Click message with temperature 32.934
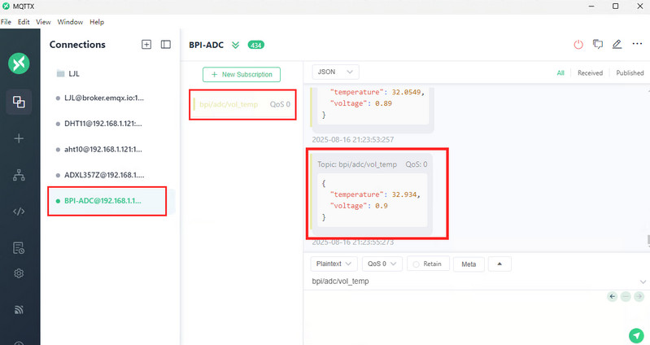Viewport: 650px width, 345px height. pos(371,194)
